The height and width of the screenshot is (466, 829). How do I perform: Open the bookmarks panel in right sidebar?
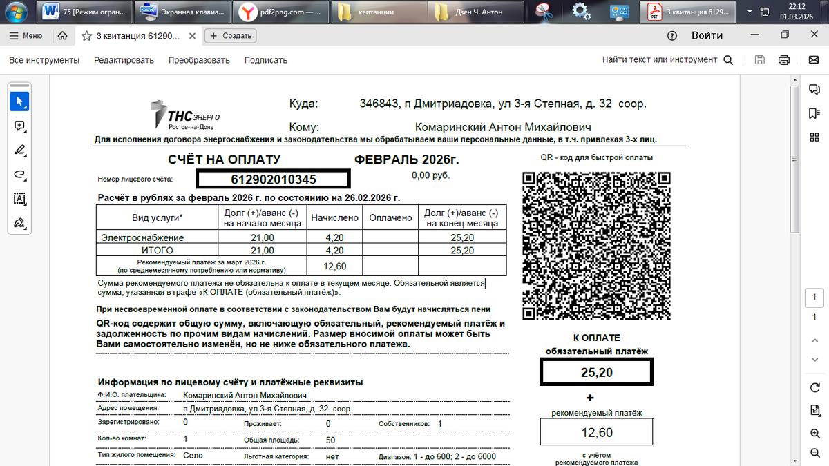point(814,113)
